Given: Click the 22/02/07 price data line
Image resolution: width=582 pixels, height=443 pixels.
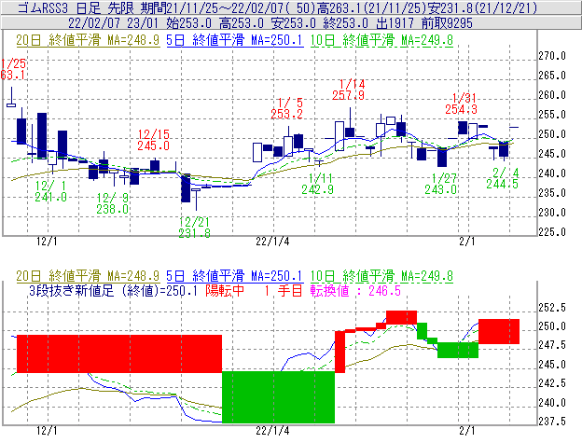Looking at the screenshot, I should pos(270,23).
